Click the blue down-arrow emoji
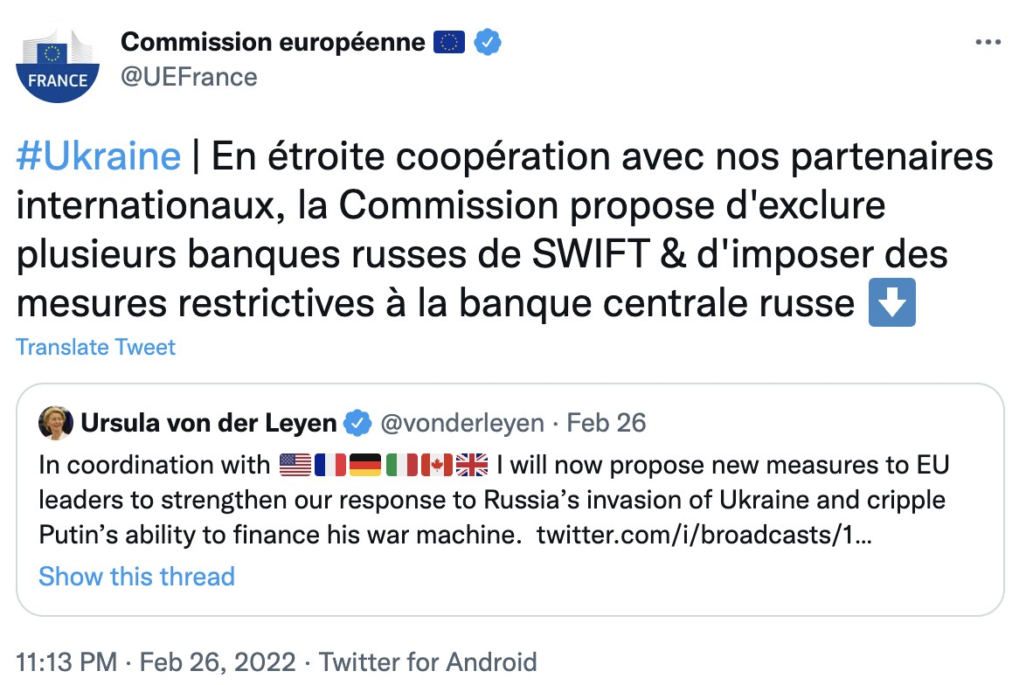This screenshot has width=1026, height=685. (892, 302)
